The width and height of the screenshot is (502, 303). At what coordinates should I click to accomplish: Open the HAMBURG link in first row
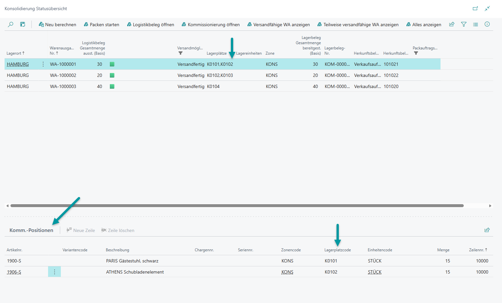tap(18, 64)
